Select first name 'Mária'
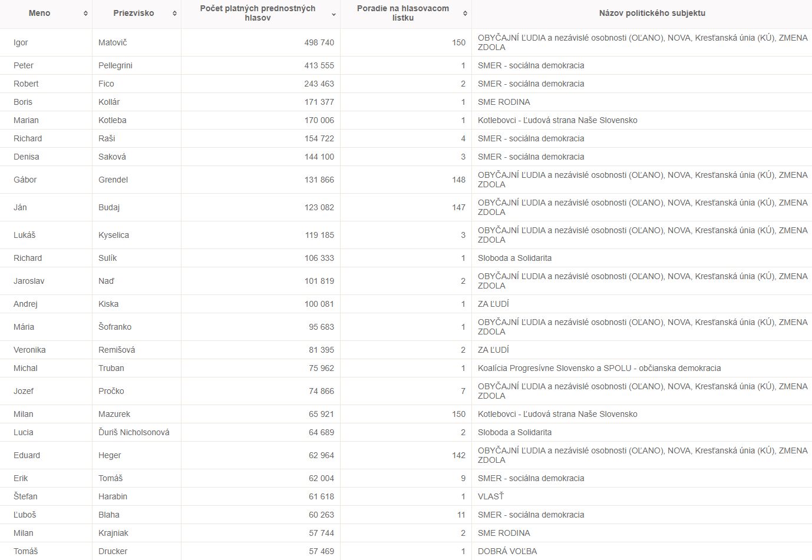812x560 pixels. (x=24, y=327)
